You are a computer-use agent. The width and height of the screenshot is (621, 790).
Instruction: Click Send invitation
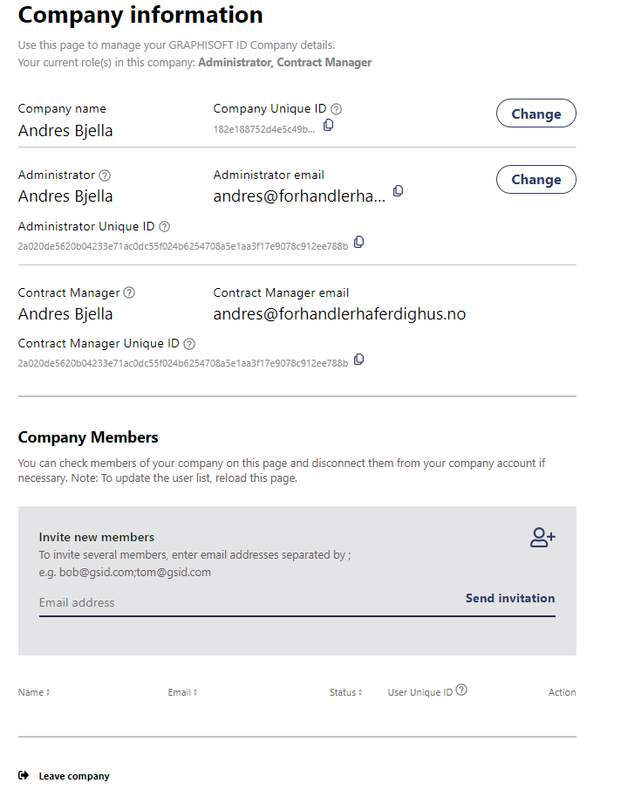coord(510,598)
